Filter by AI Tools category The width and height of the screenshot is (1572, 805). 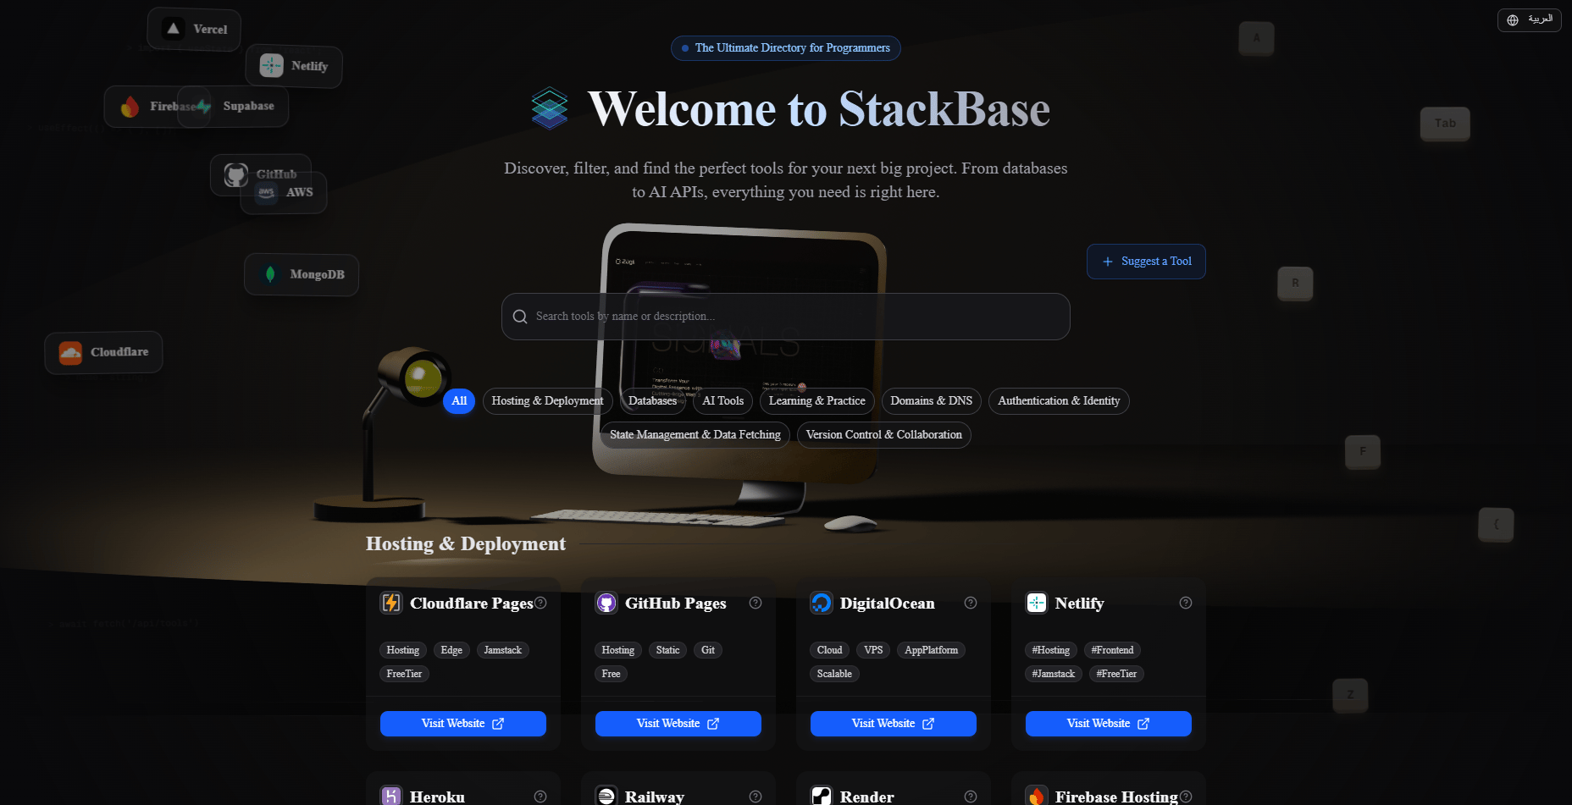tap(722, 401)
